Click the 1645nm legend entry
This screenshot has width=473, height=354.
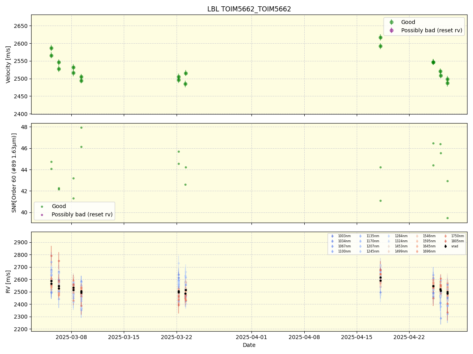click(x=426, y=246)
